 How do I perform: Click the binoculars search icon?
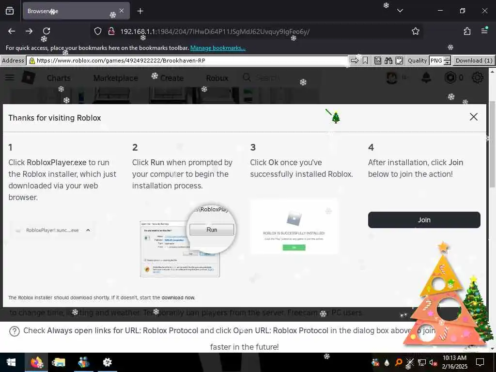point(388,61)
